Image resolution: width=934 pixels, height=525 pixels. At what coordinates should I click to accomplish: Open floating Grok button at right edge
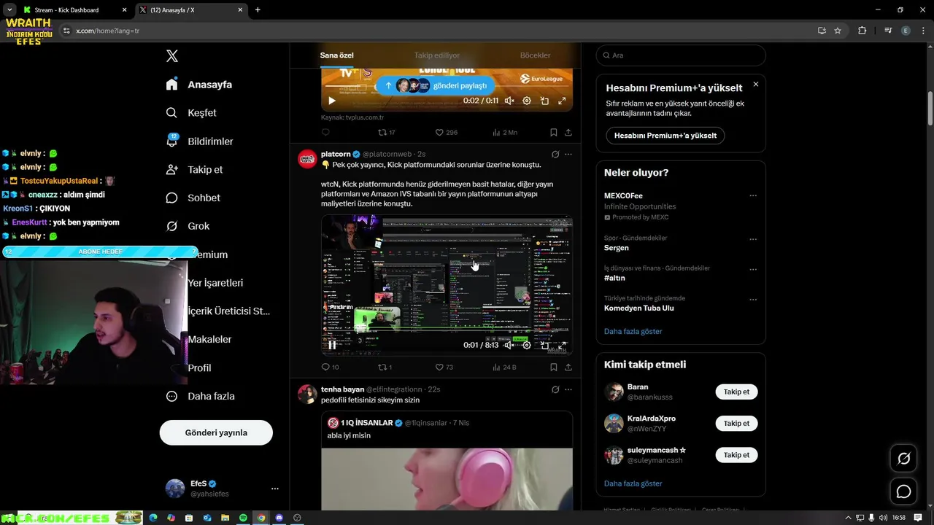(903, 459)
